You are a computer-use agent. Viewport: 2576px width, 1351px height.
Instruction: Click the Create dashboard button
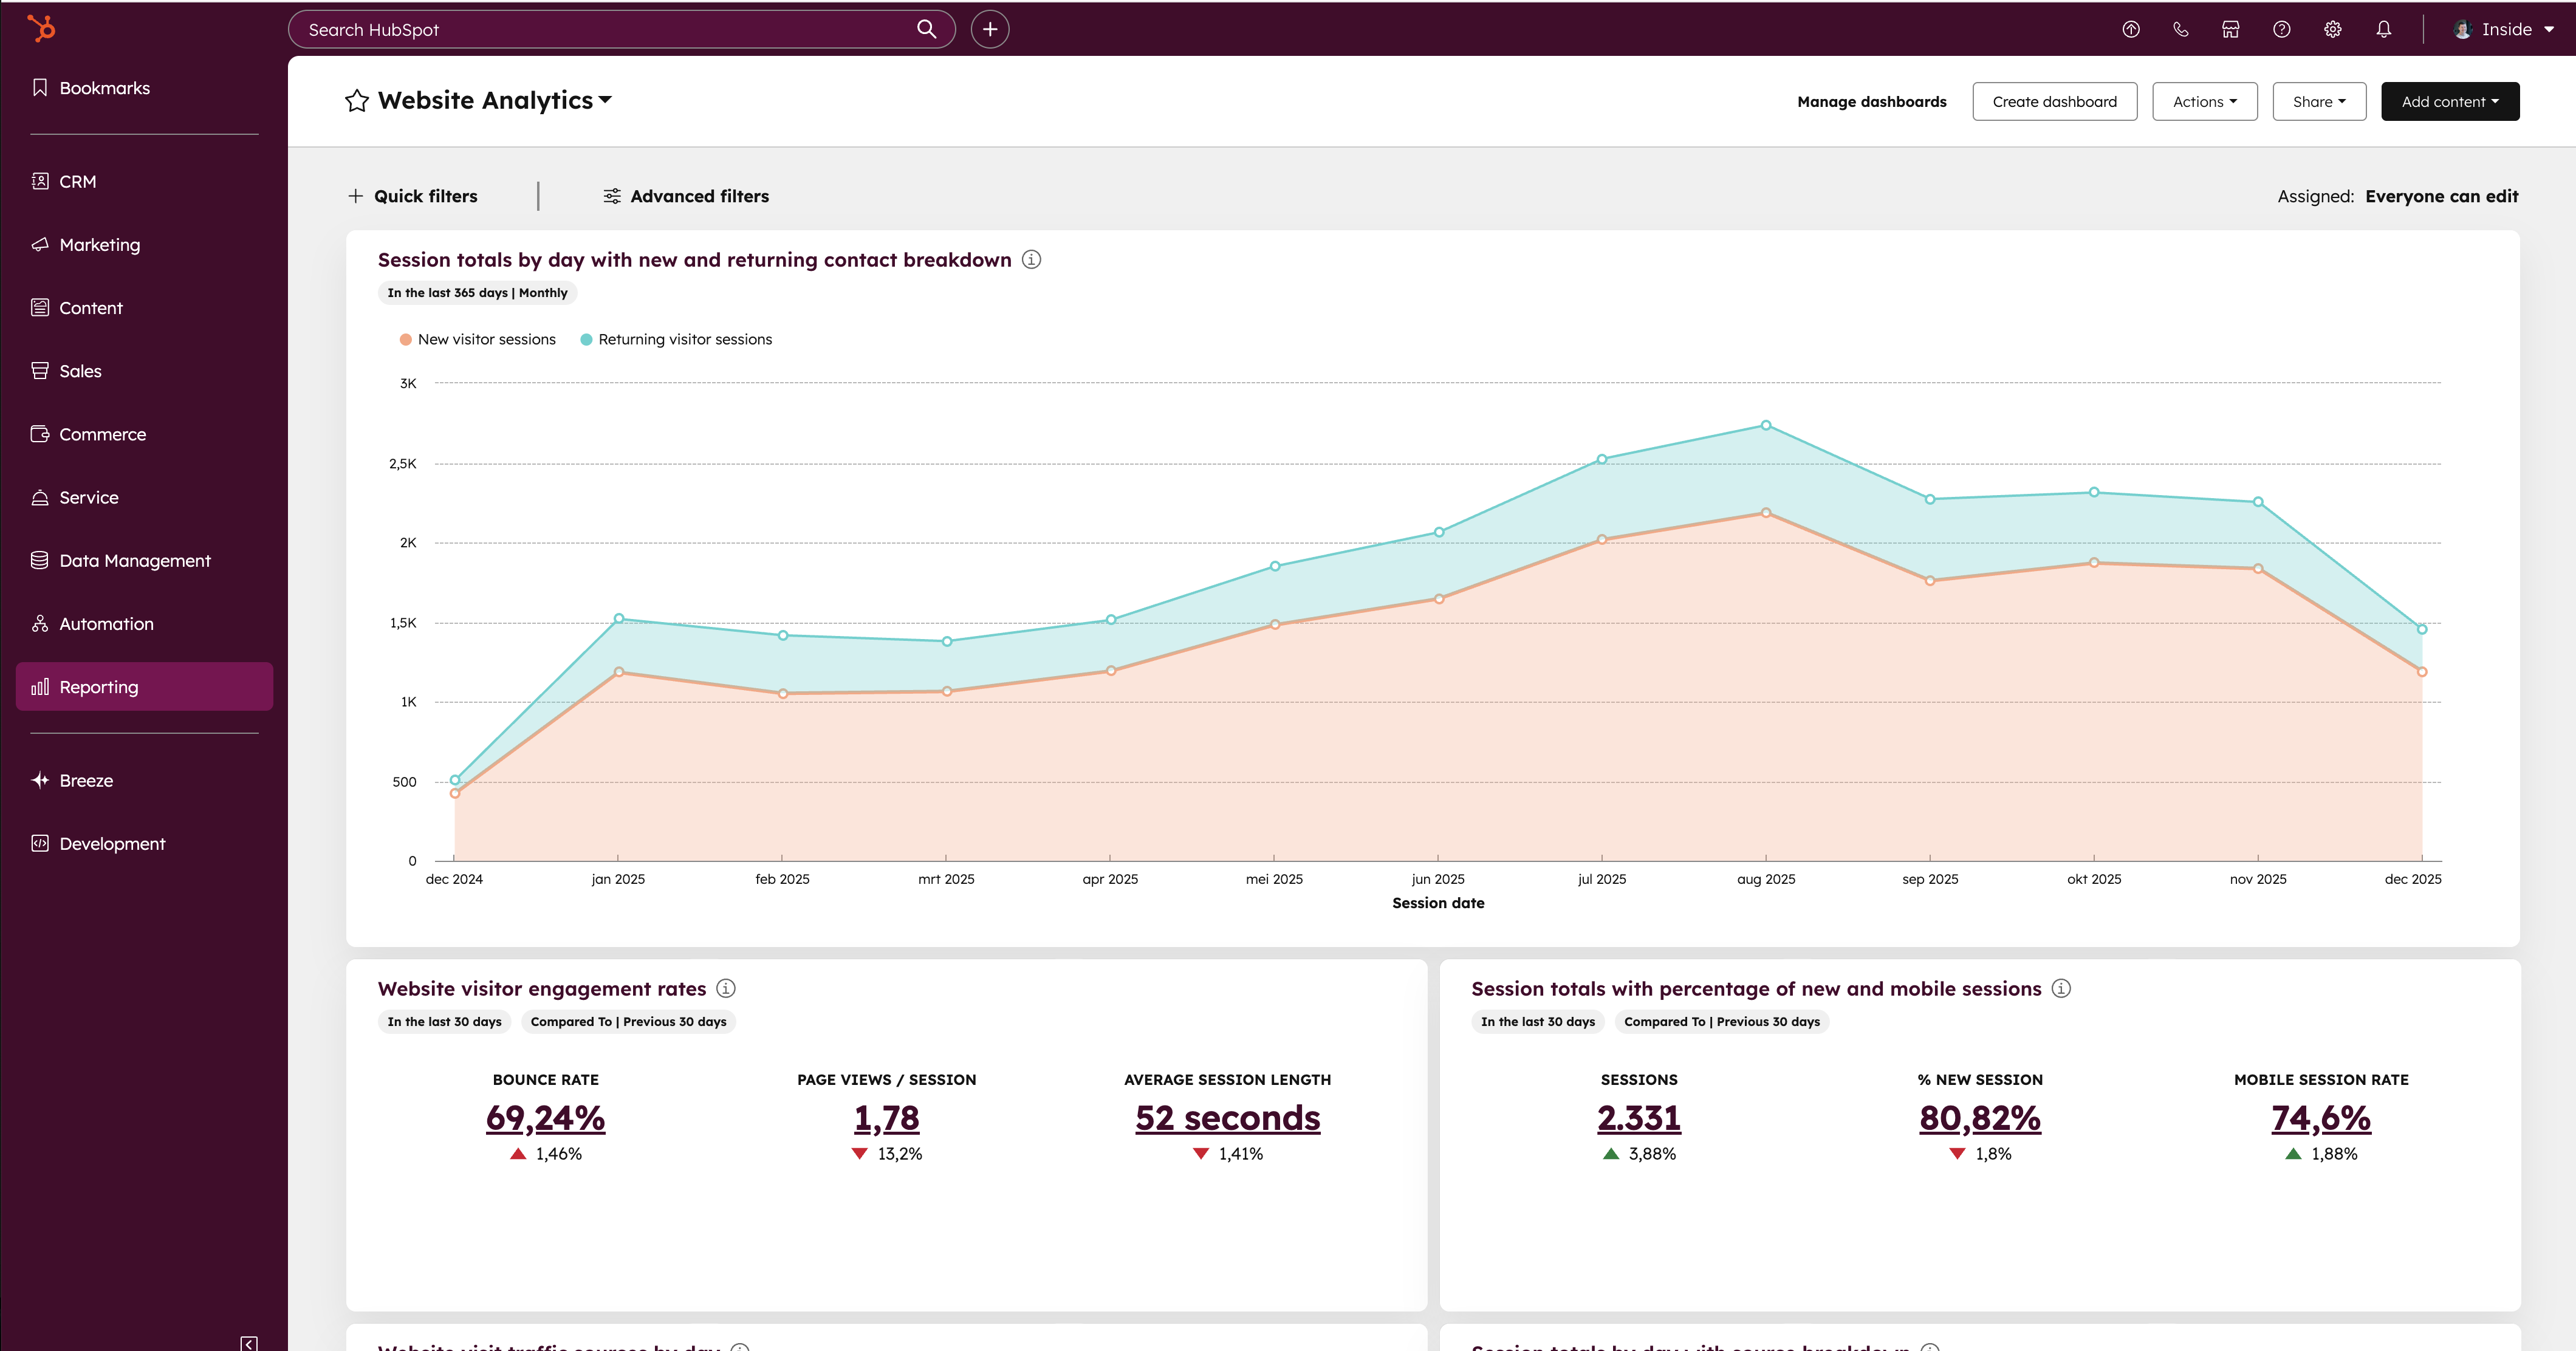[x=2054, y=101]
